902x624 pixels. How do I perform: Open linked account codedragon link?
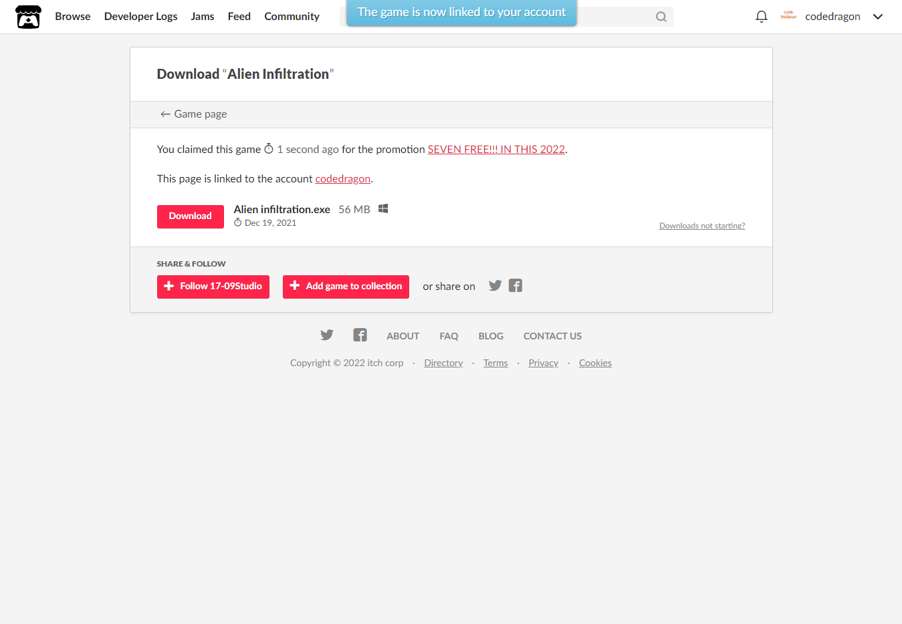click(x=343, y=179)
